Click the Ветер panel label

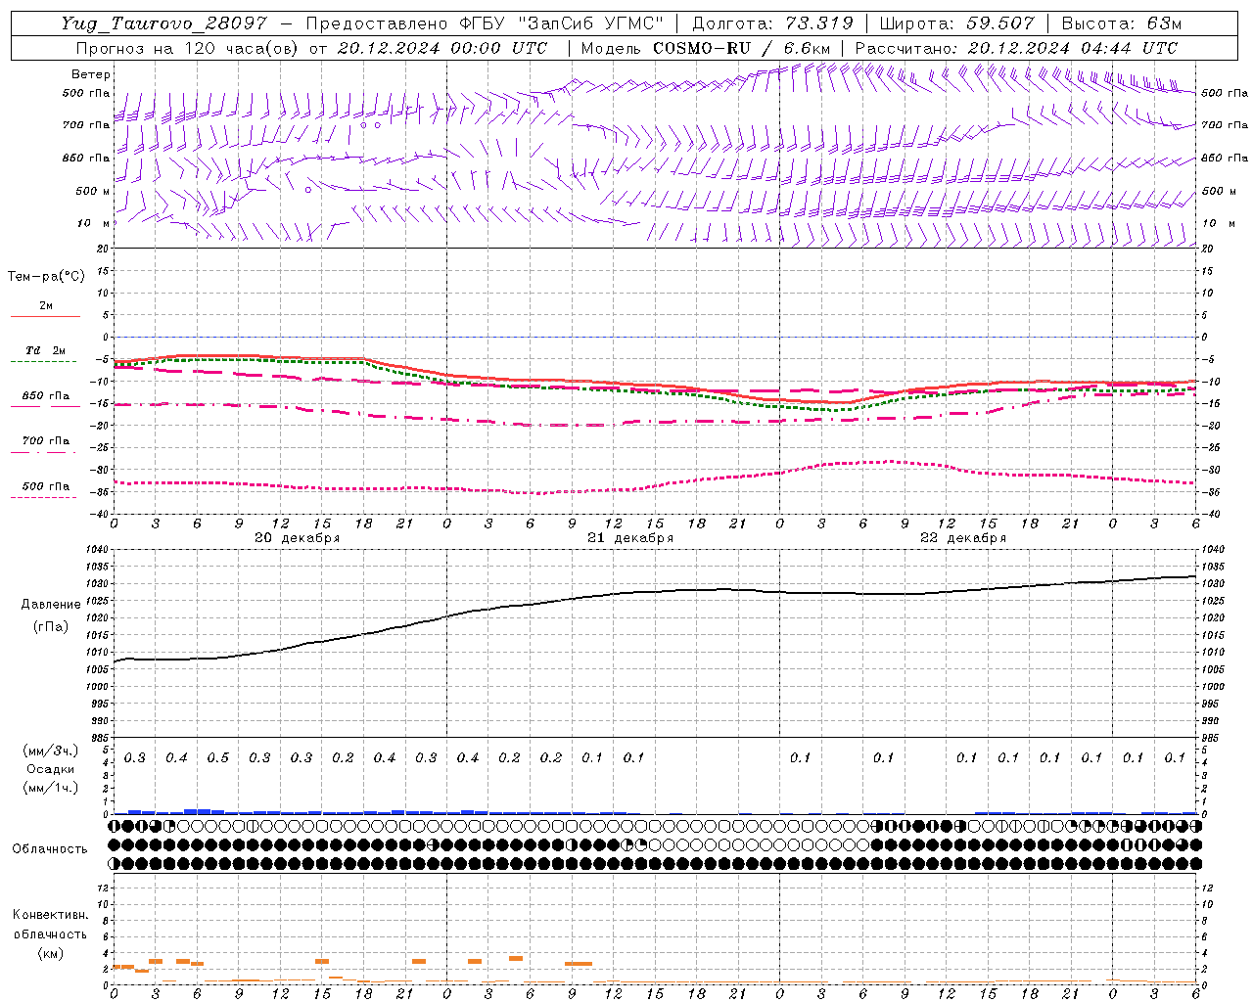point(91,74)
